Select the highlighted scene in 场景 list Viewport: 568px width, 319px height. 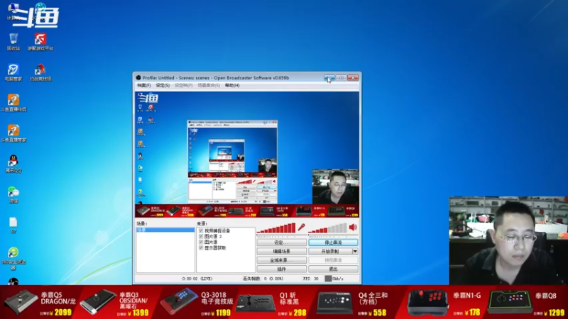[165, 230]
